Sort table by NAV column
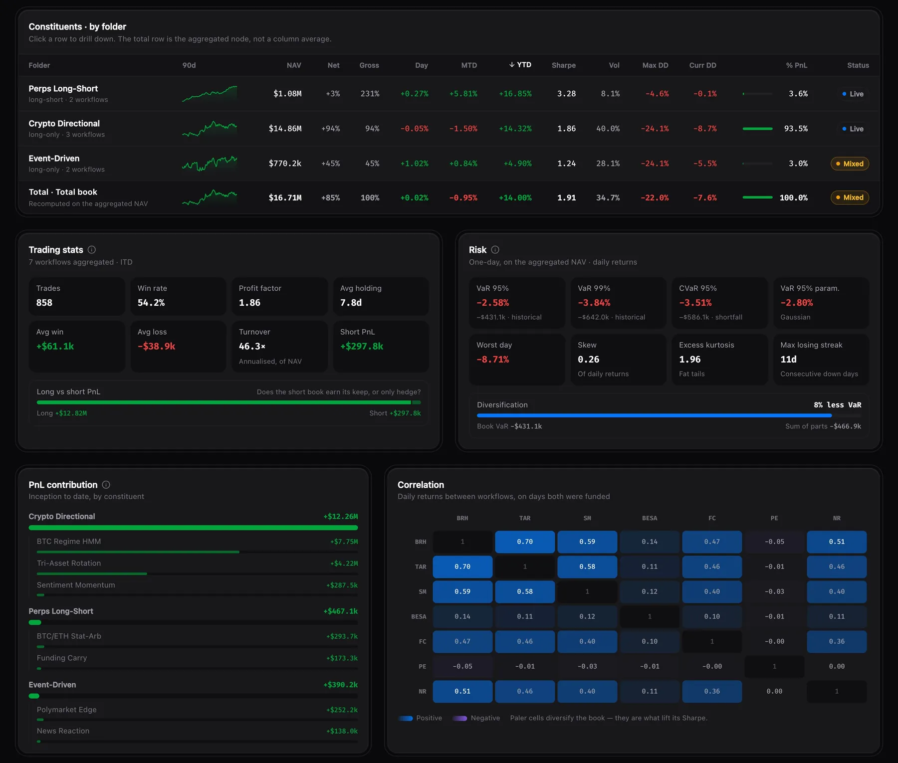Viewport: 898px width, 763px height. pyautogui.click(x=294, y=65)
